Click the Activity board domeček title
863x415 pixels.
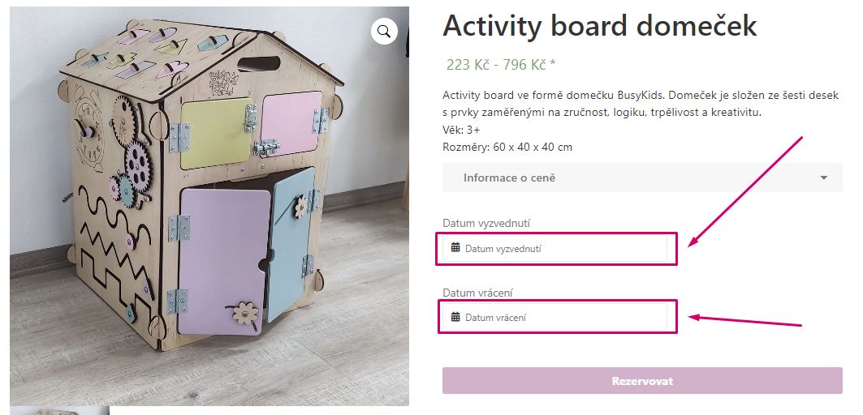point(599,26)
